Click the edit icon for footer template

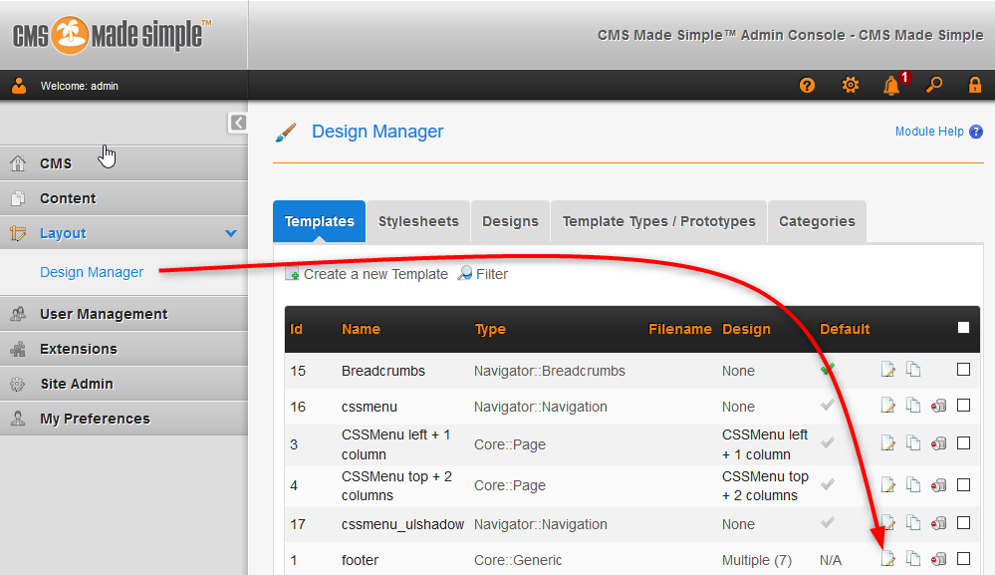pos(888,560)
